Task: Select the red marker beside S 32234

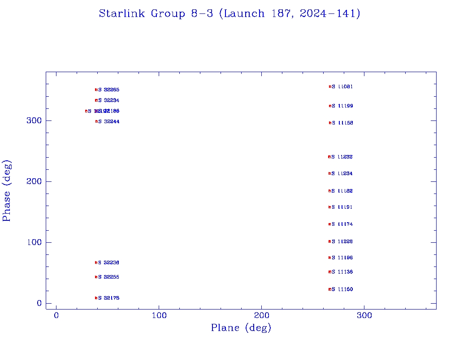Action: (96, 100)
